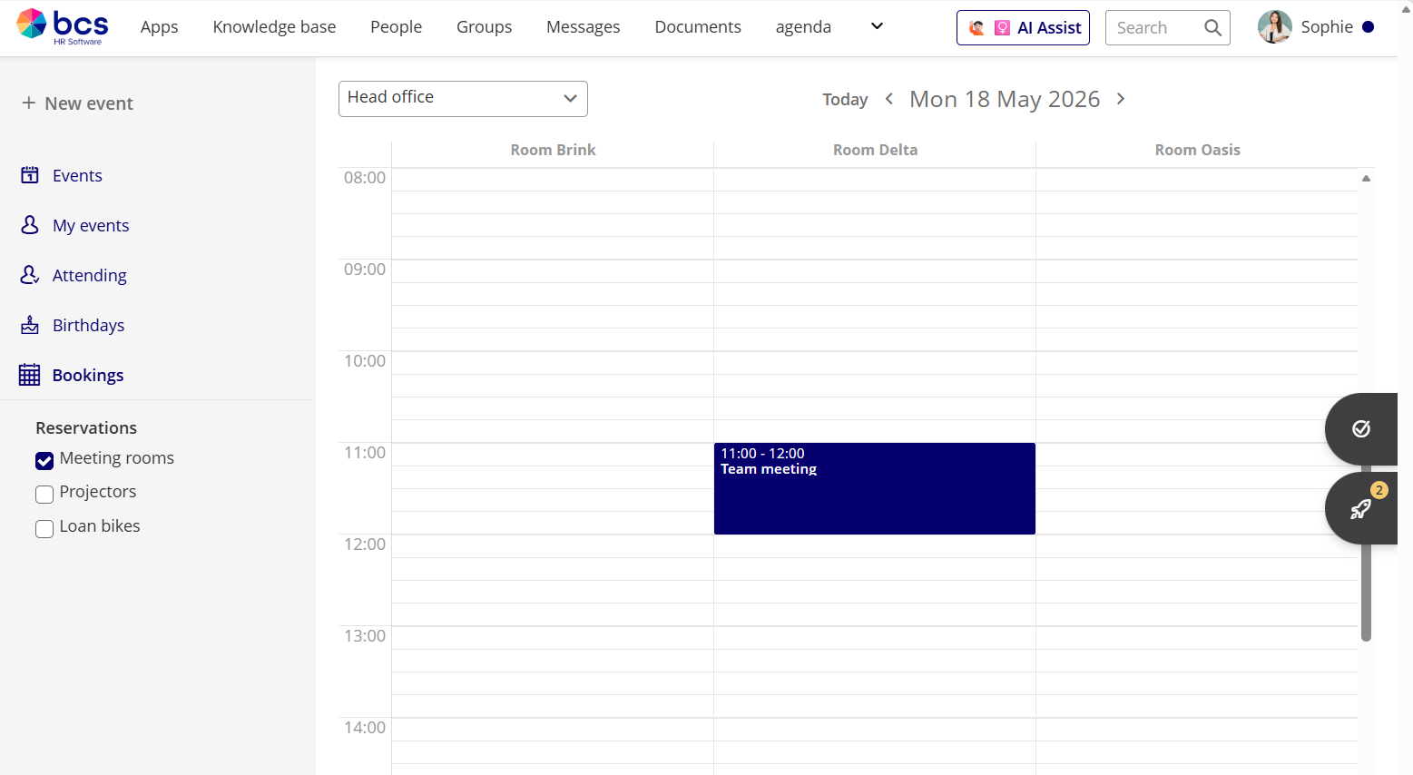
Task: Open the My events link
Action: pyautogui.click(x=91, y=225)
